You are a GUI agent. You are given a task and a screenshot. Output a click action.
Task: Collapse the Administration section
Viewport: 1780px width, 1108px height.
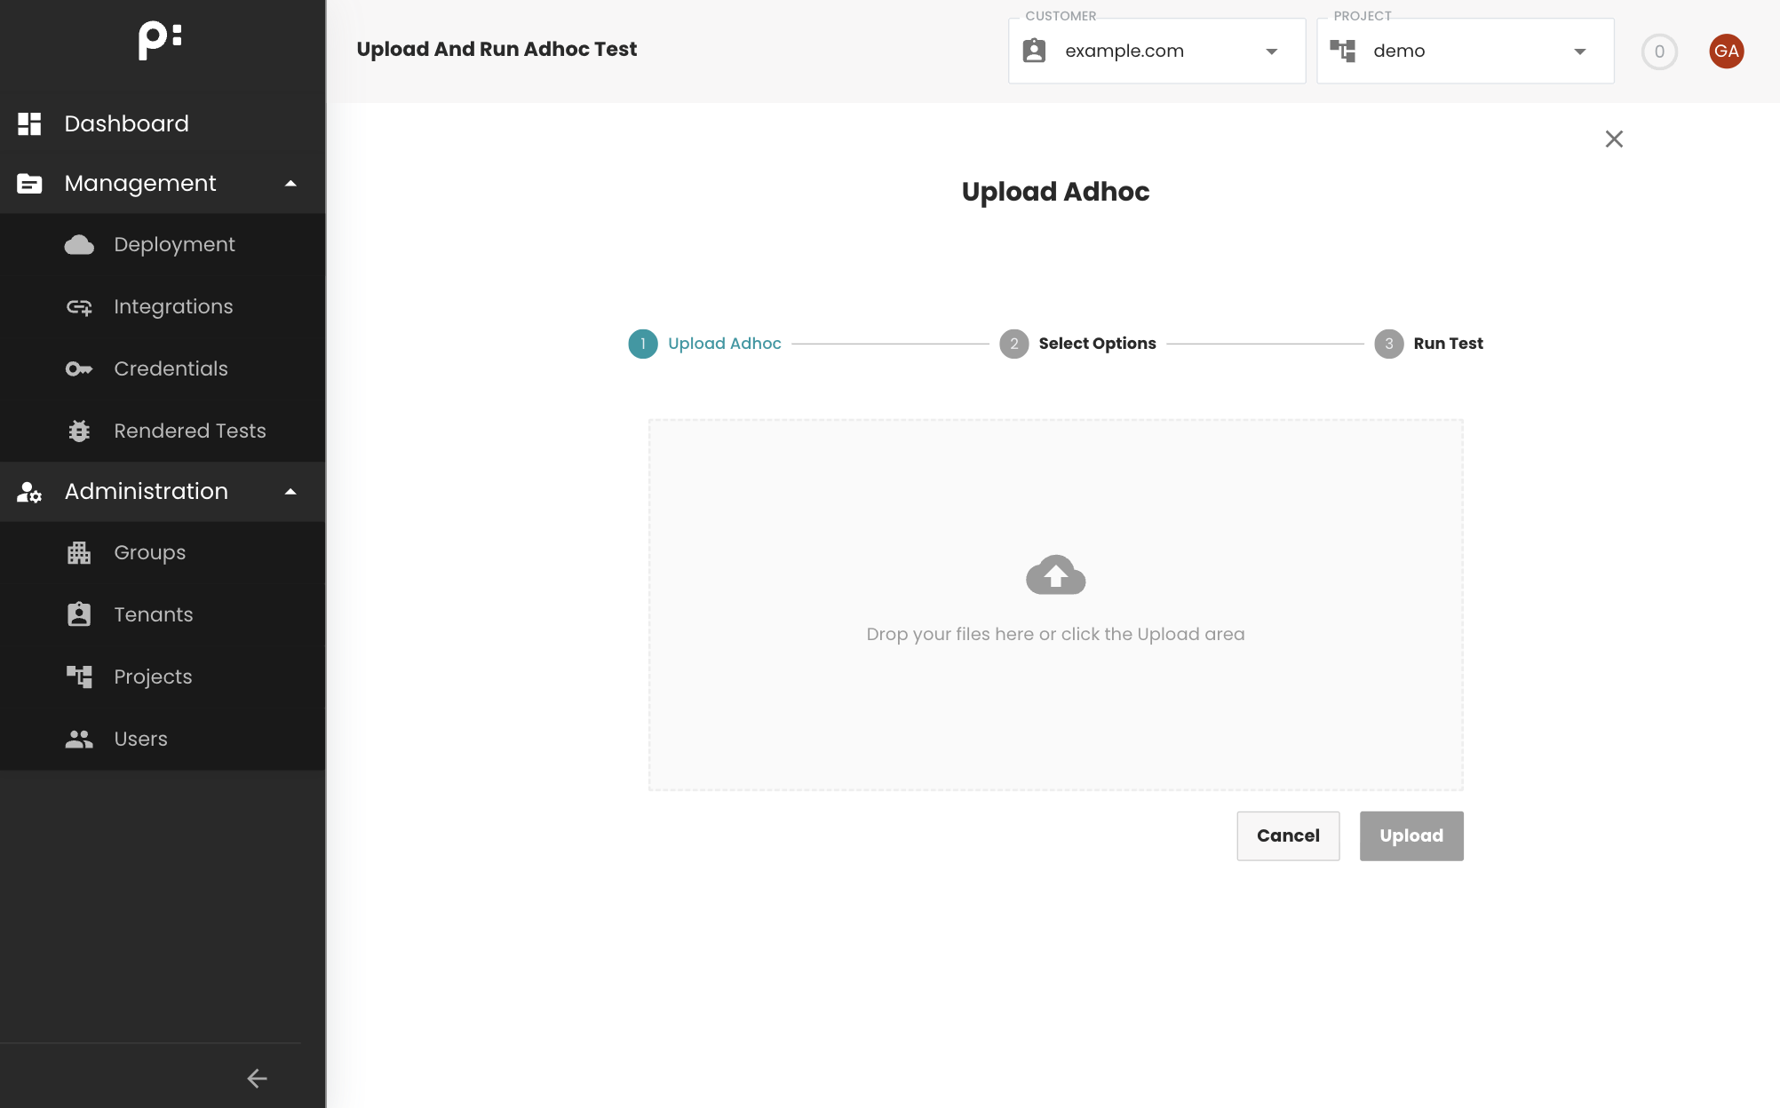coord(290,491)
